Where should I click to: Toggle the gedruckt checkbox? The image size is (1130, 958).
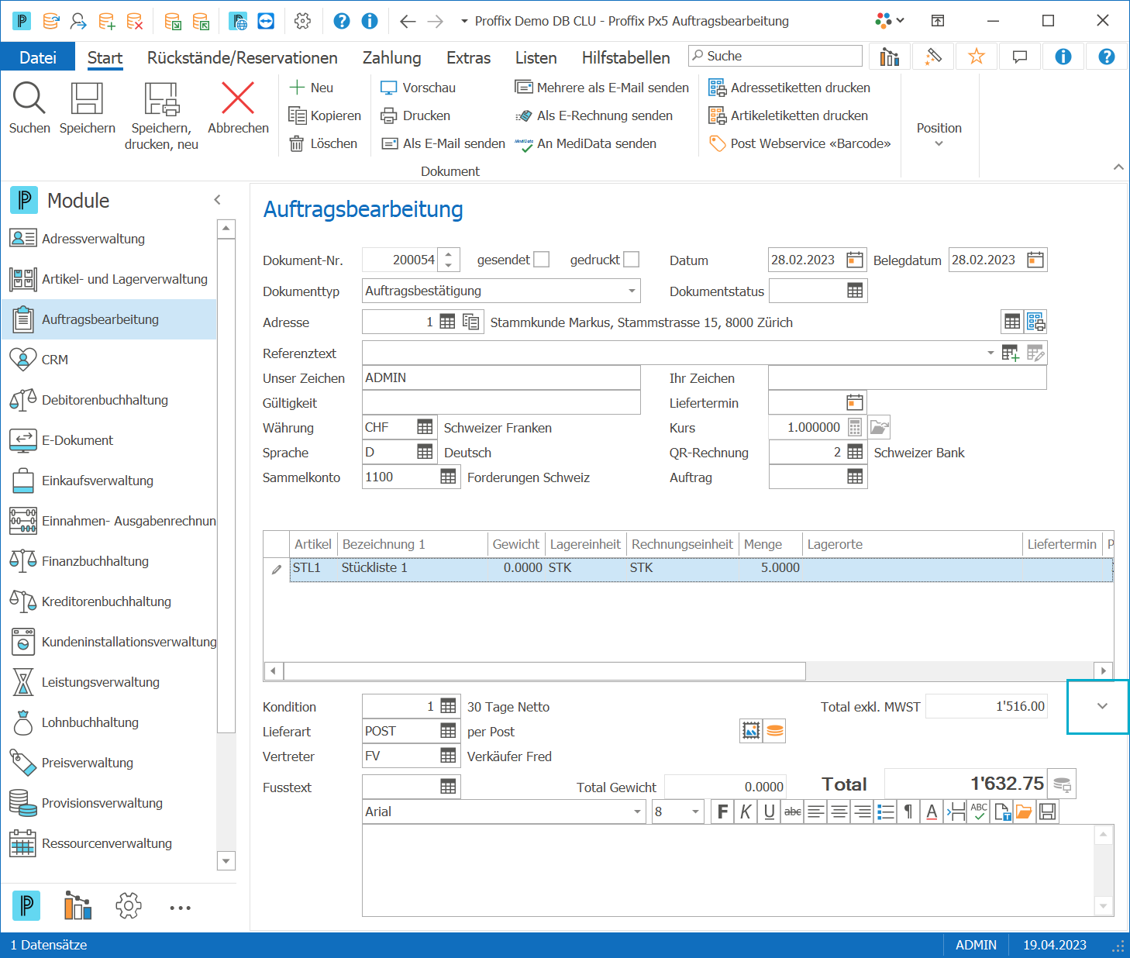[x=632, y=260]
